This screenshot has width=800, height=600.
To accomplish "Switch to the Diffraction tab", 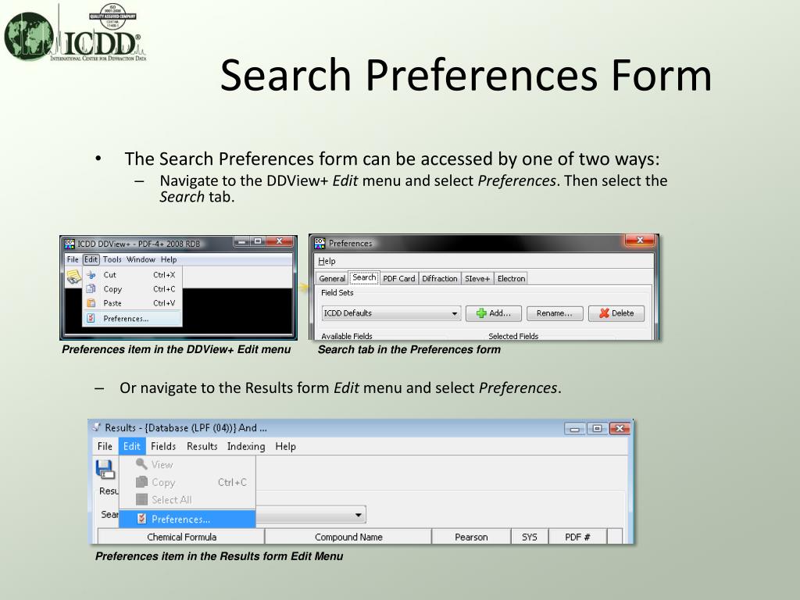I will click(x=440, y=279).
